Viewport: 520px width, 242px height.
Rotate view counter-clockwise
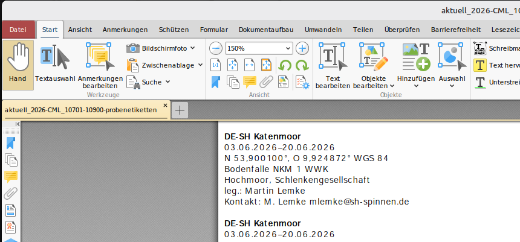285,65
